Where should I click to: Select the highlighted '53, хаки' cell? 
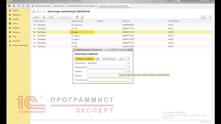coord(82,32)
